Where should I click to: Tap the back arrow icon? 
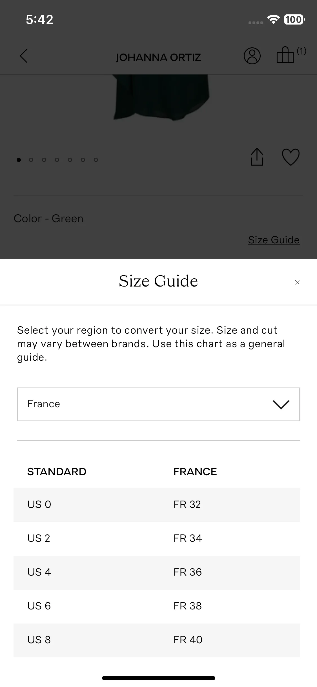tap(24, 56)
